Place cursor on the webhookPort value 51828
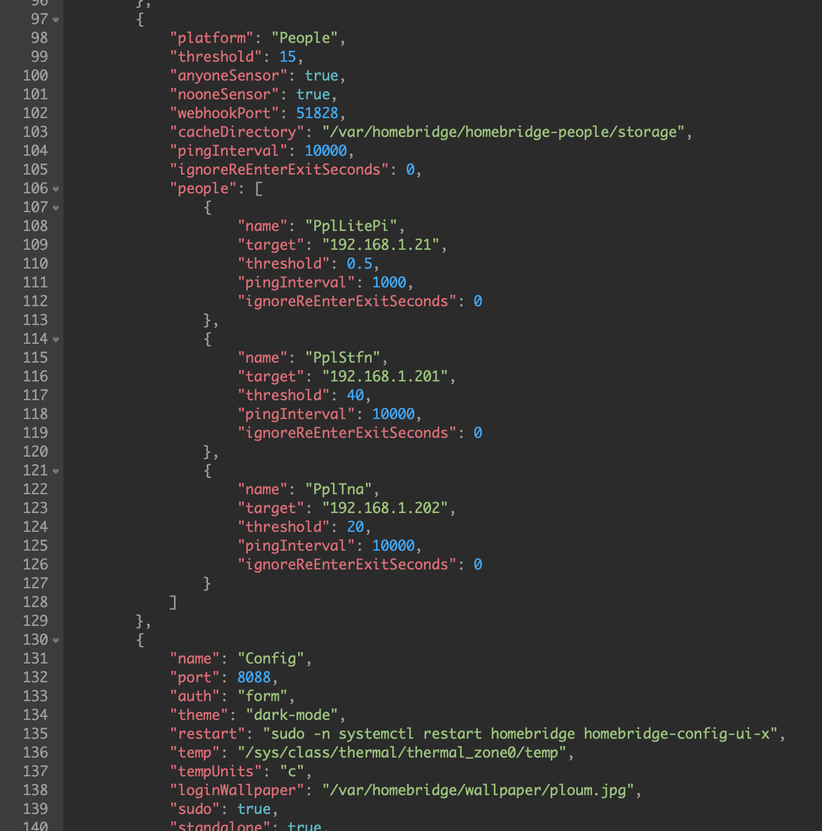Screen dimensions: 822x831 [317, 113]
